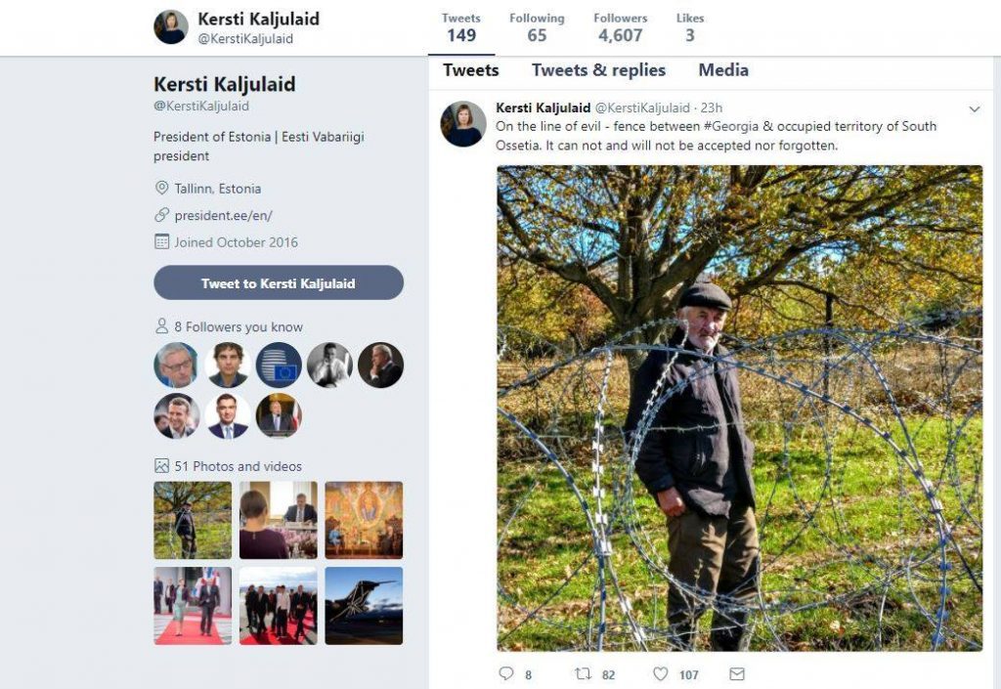Switch to Tweets & replies tab
The height and width of the screenshot is (689, 1001).
click(598, 70)
